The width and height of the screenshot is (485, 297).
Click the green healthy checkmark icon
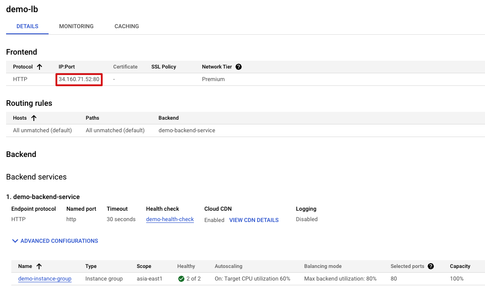click(181, 279)
